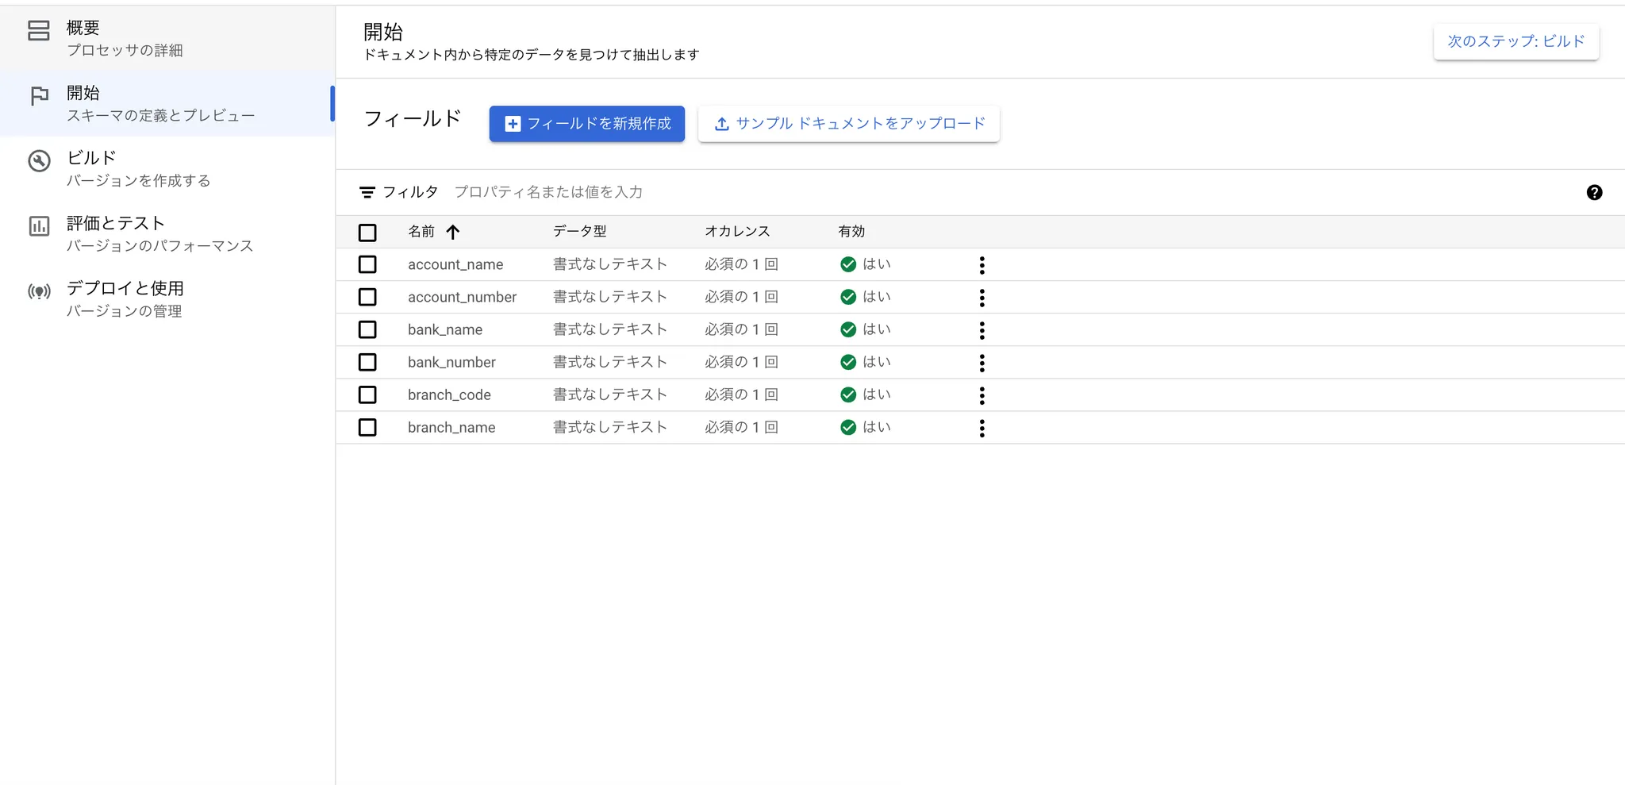Open デプロイと使用 in the sidebar
This screenshot has height=785, width=1625.
tap(167, 299)
